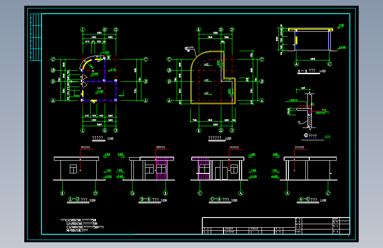Select left axis bubble C of the roof plan

(x=169, y=59)
